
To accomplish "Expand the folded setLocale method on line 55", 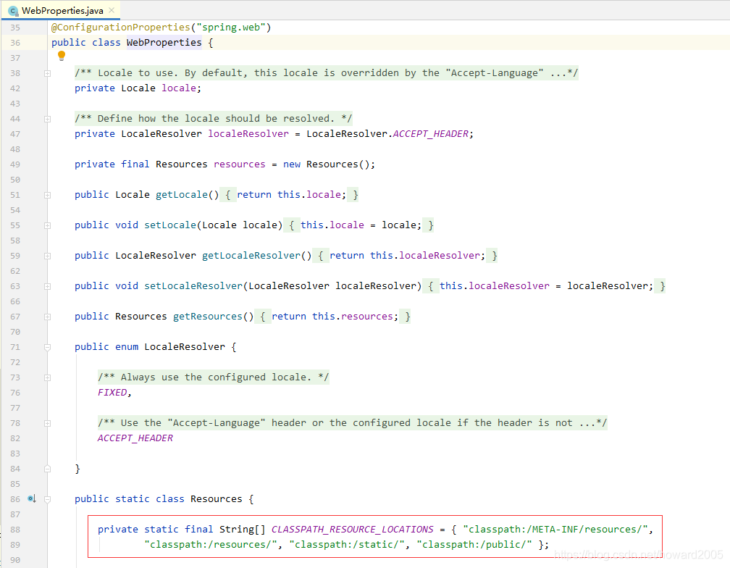I will [x=48, y=225].
